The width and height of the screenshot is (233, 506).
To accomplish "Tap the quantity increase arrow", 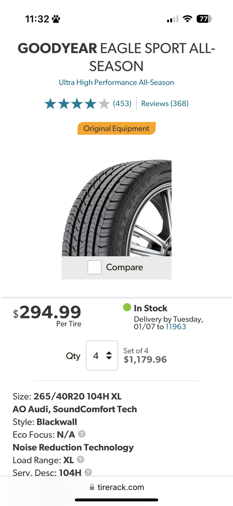I will tap(109, 352).
